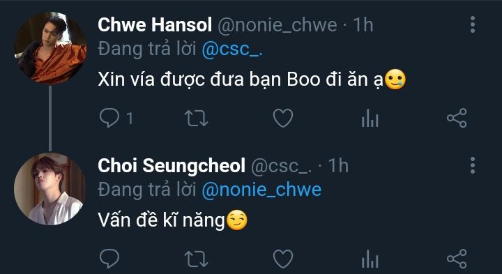Click the @csc_. mention link
Image resolution: width=502 pixels, height=274 pixels.
click(x=232, y=50)
